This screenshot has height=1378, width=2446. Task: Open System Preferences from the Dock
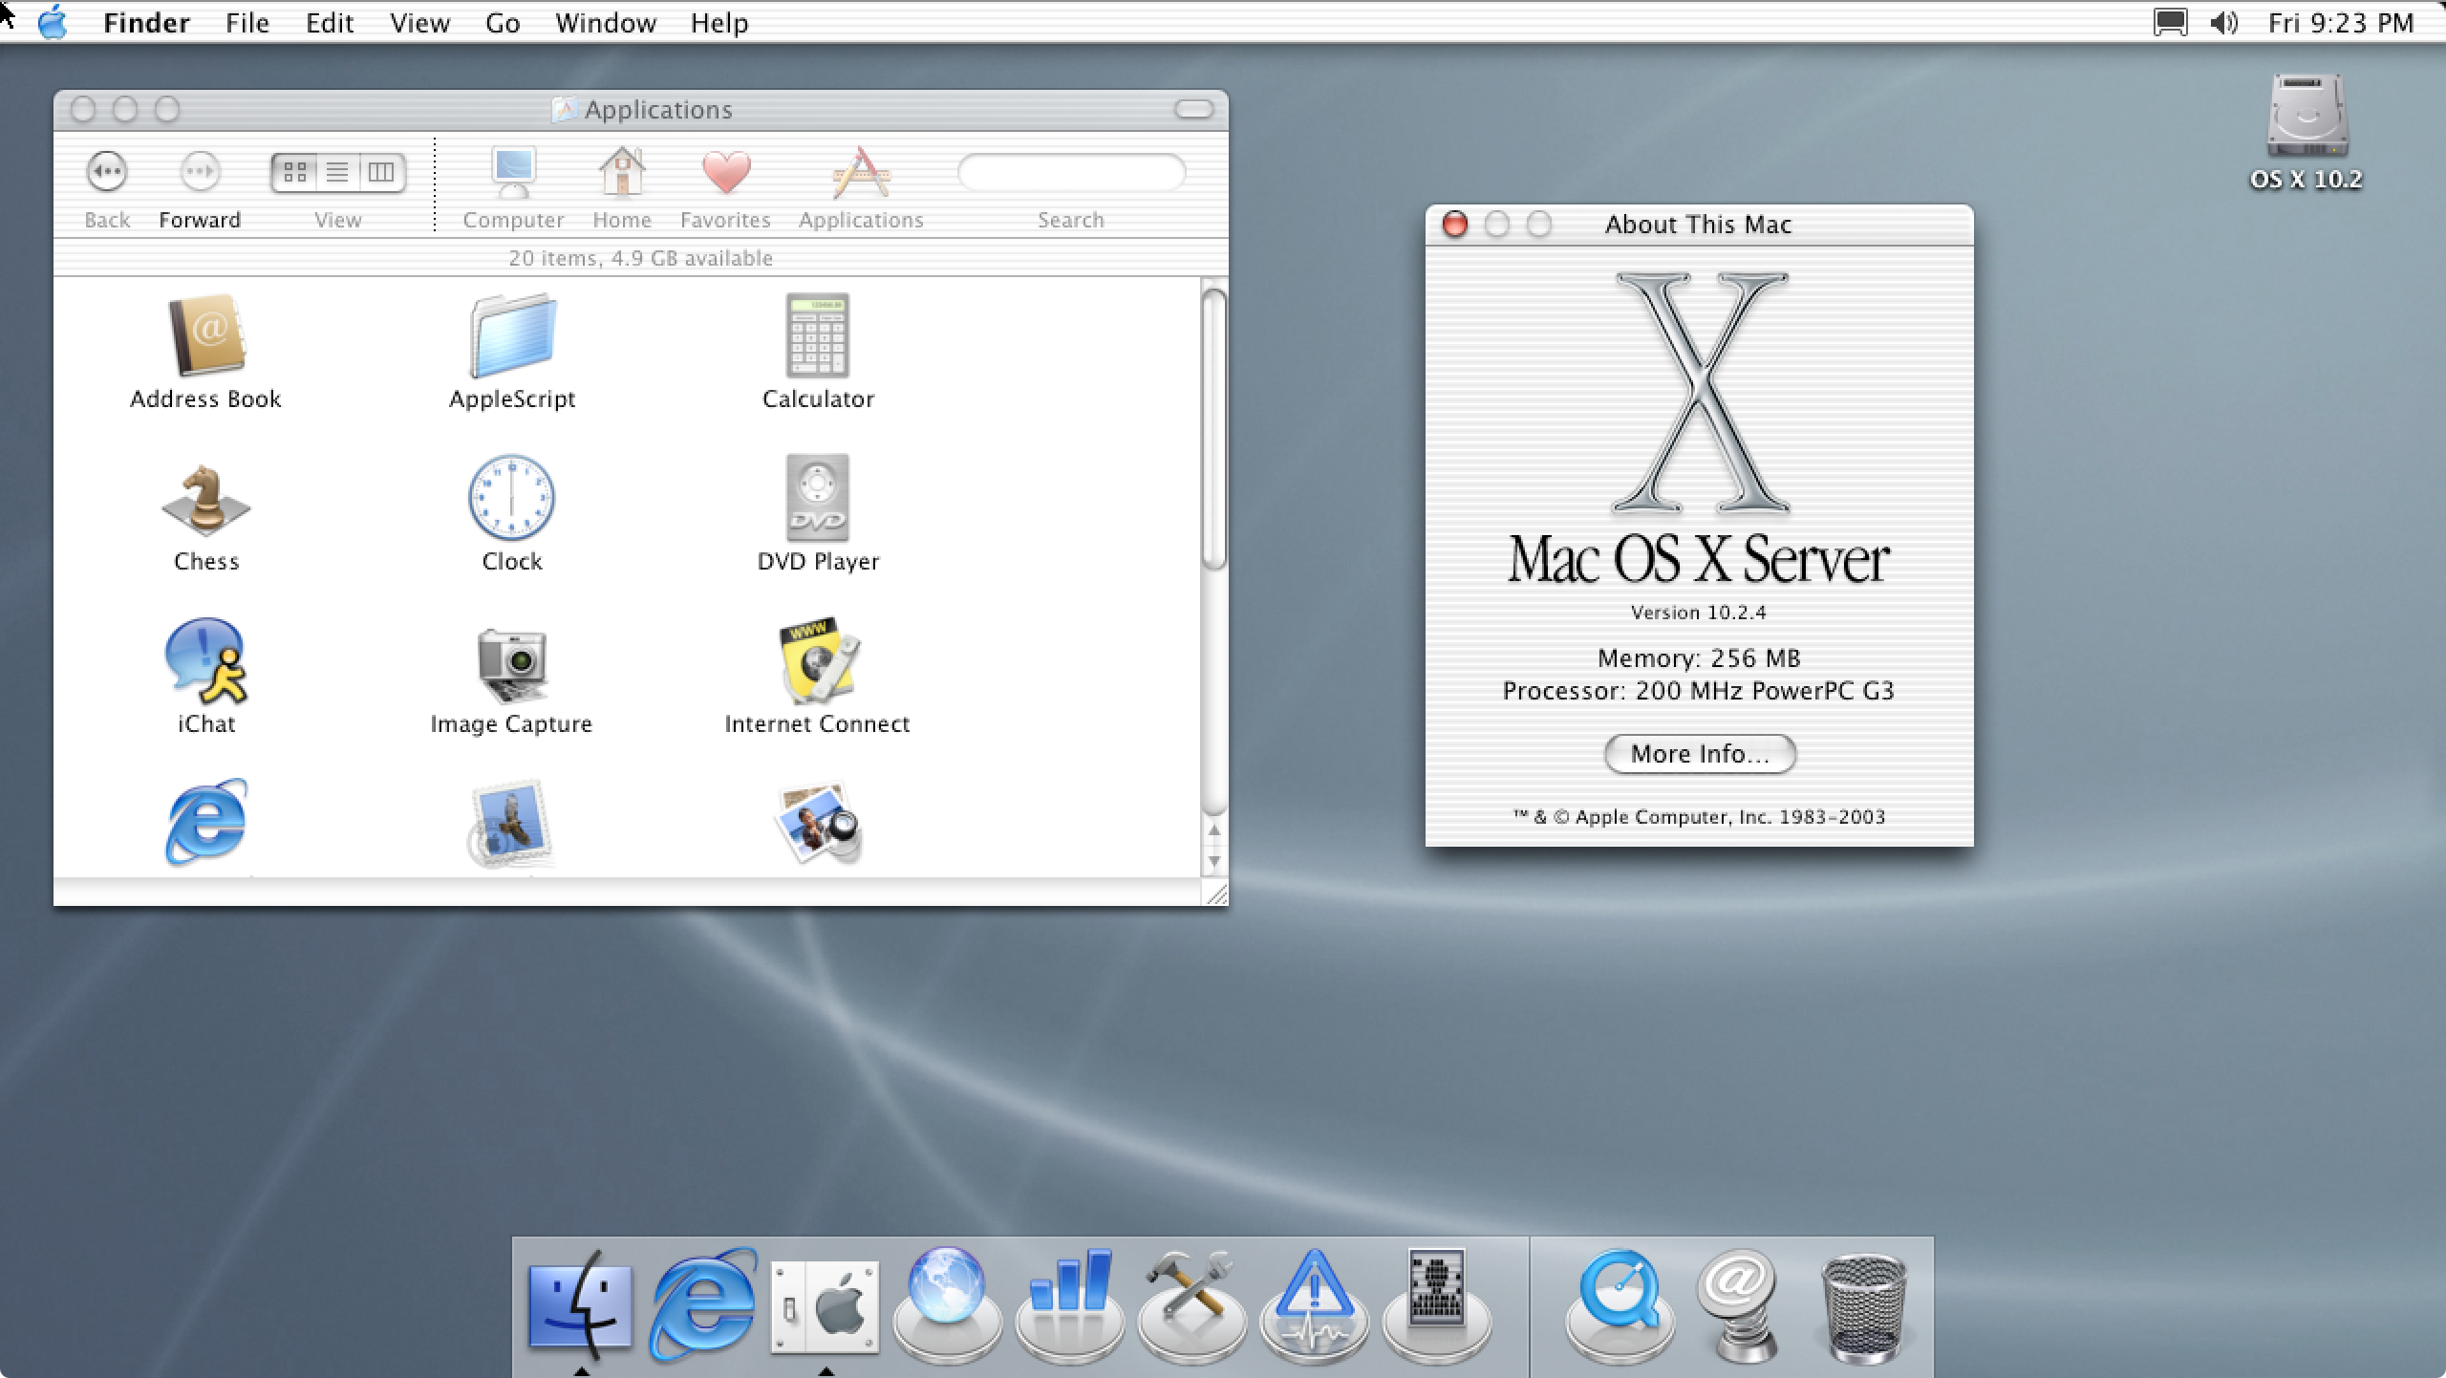click(825, 1307)
